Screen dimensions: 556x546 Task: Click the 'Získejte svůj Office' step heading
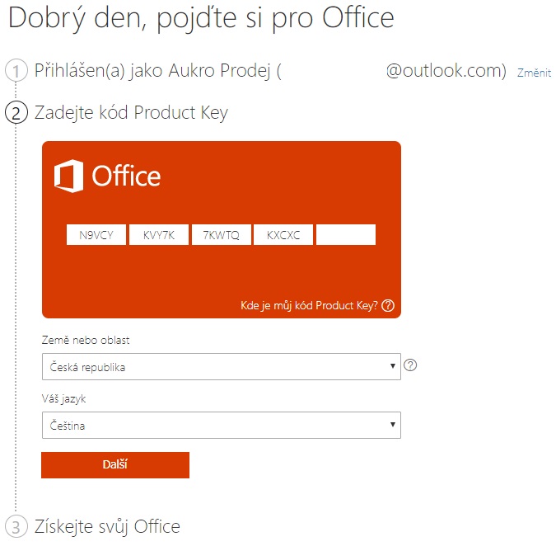pos(107,526)
